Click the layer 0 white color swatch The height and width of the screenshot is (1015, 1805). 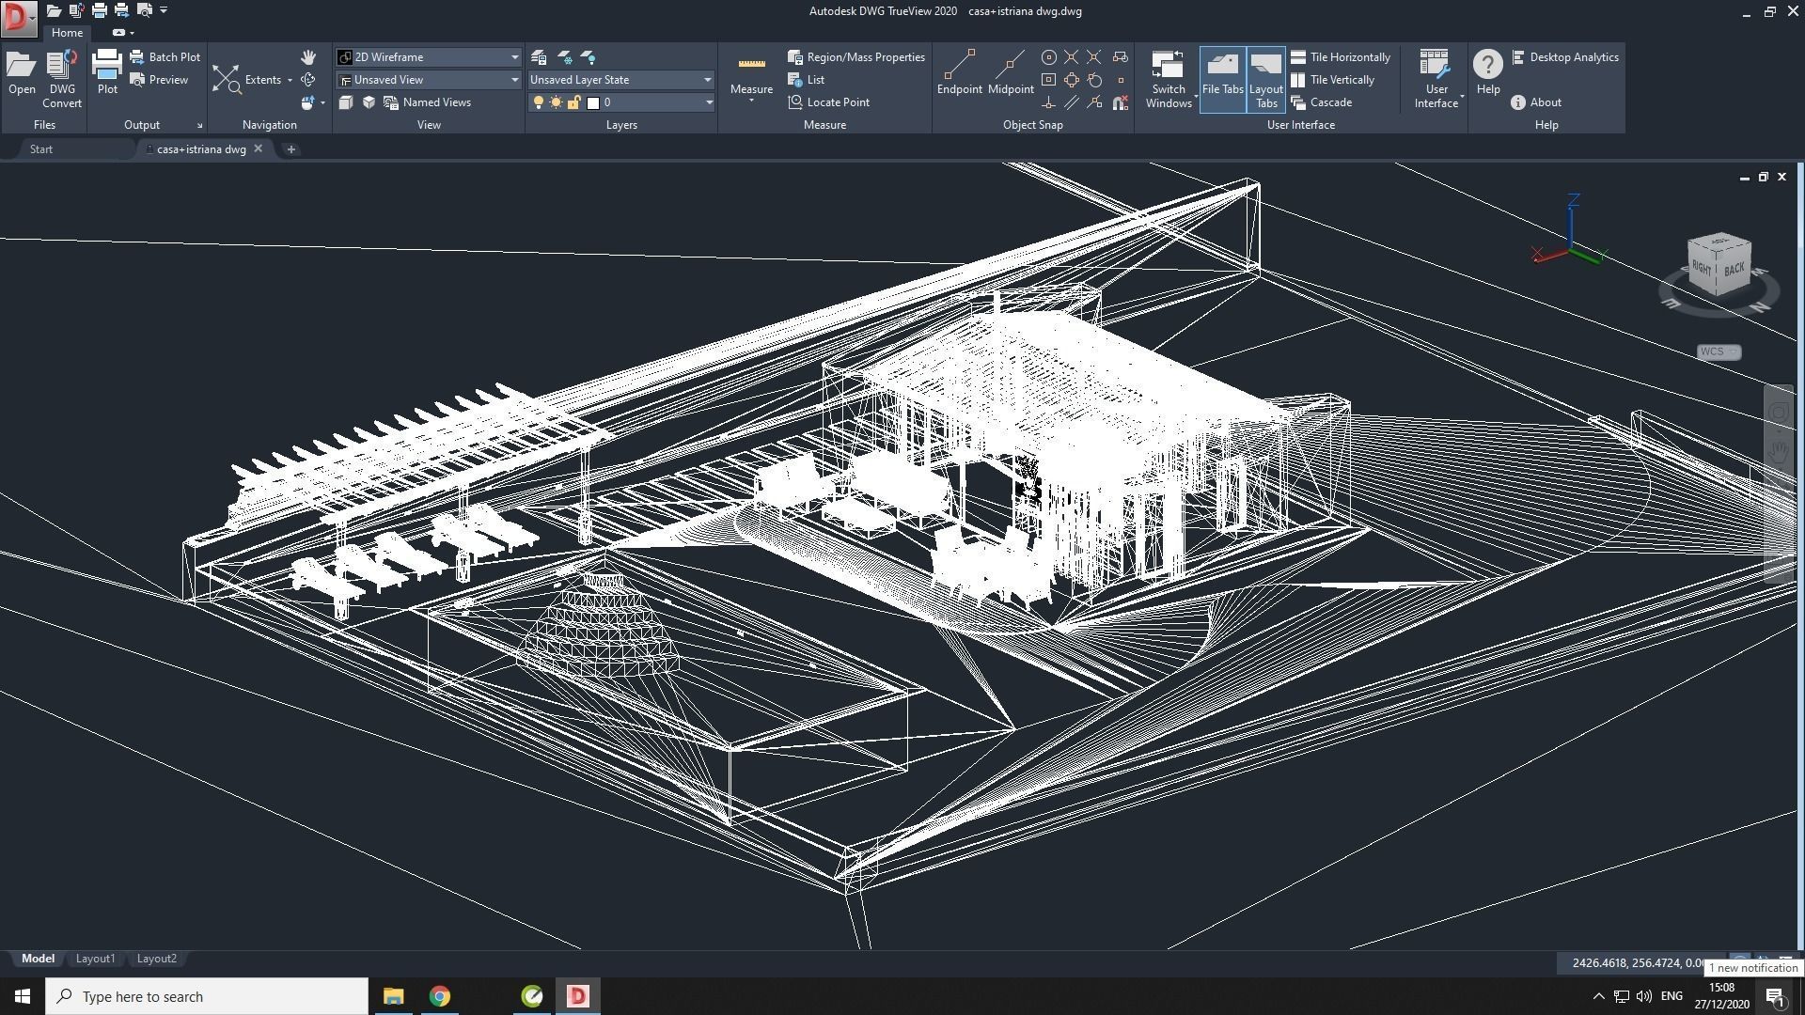[593, 102]
